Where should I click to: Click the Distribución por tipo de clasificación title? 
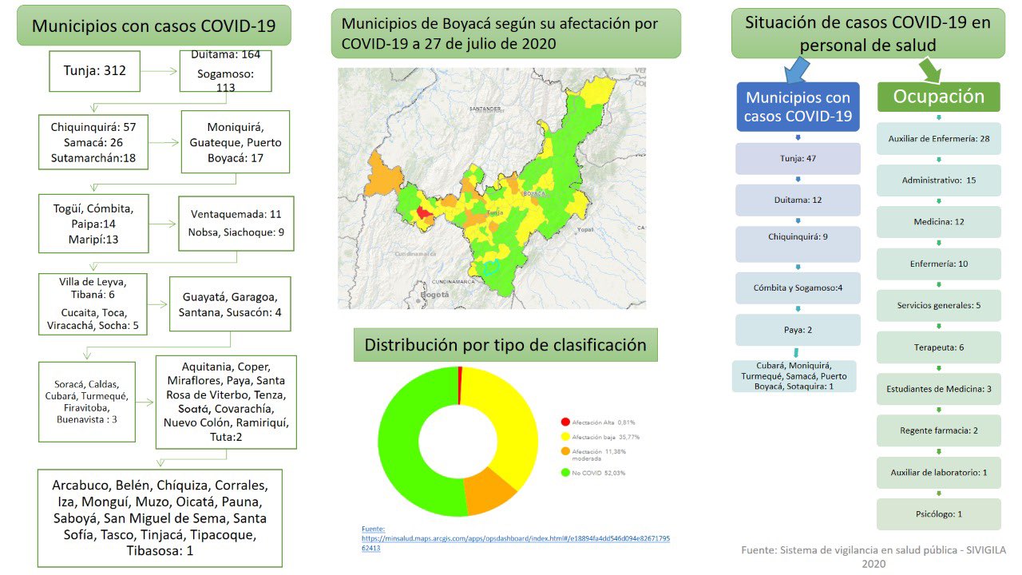tap(505, 346)
